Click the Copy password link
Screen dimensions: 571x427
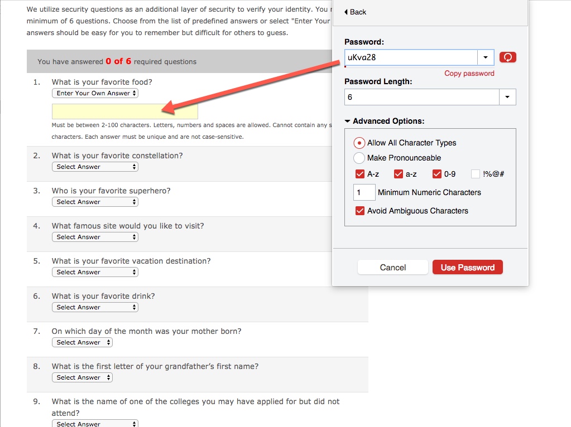pyautogui.click(x=469, y=73)
